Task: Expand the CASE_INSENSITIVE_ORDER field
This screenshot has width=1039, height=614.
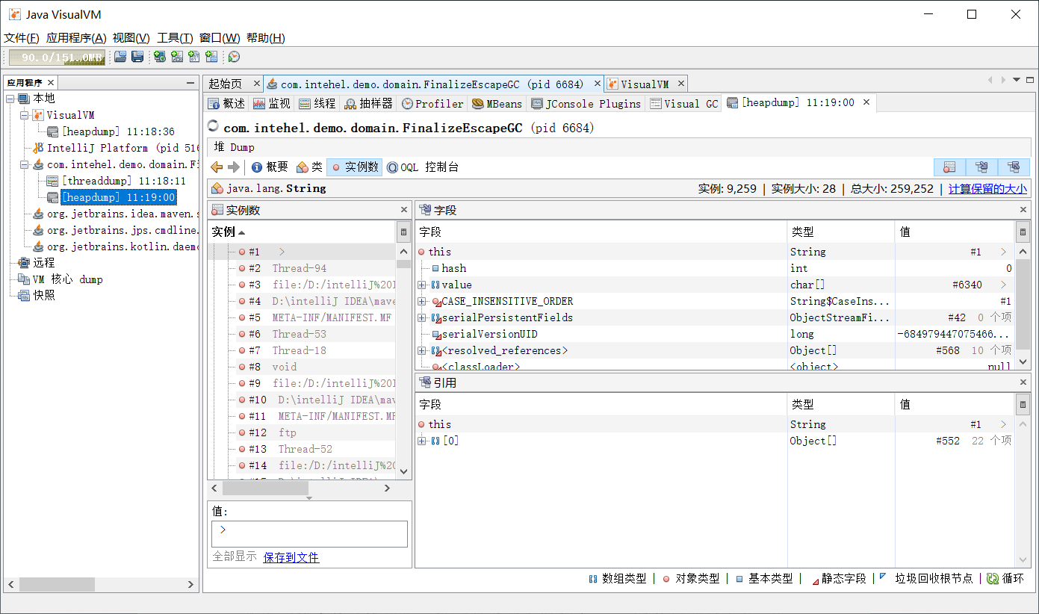Action: (x=422, y=301)
